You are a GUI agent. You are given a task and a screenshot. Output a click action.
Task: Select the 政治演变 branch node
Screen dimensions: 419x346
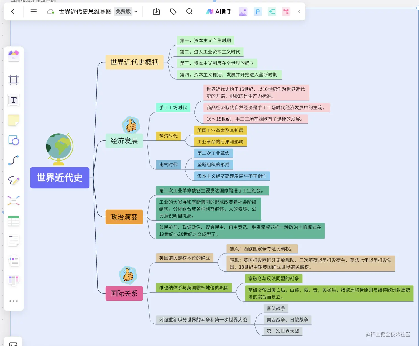coord(124,217)
